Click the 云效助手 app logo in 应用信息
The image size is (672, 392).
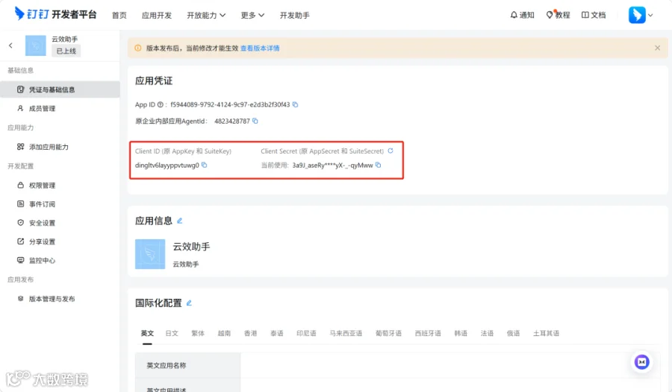click(150, 254)
